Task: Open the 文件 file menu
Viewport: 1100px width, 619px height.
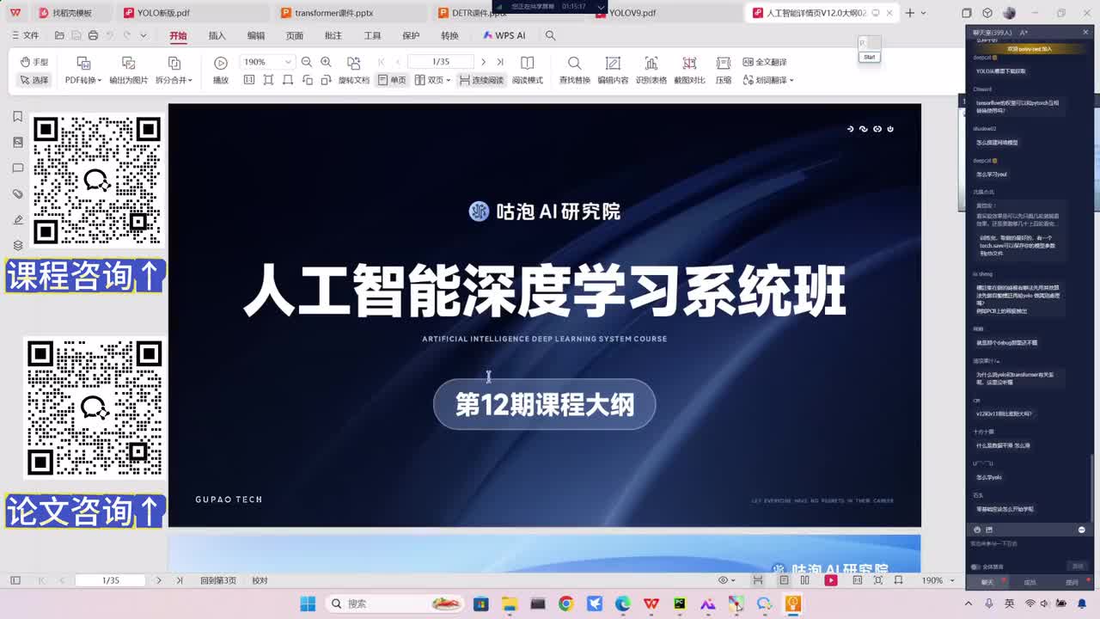Action: click(25, 35)
